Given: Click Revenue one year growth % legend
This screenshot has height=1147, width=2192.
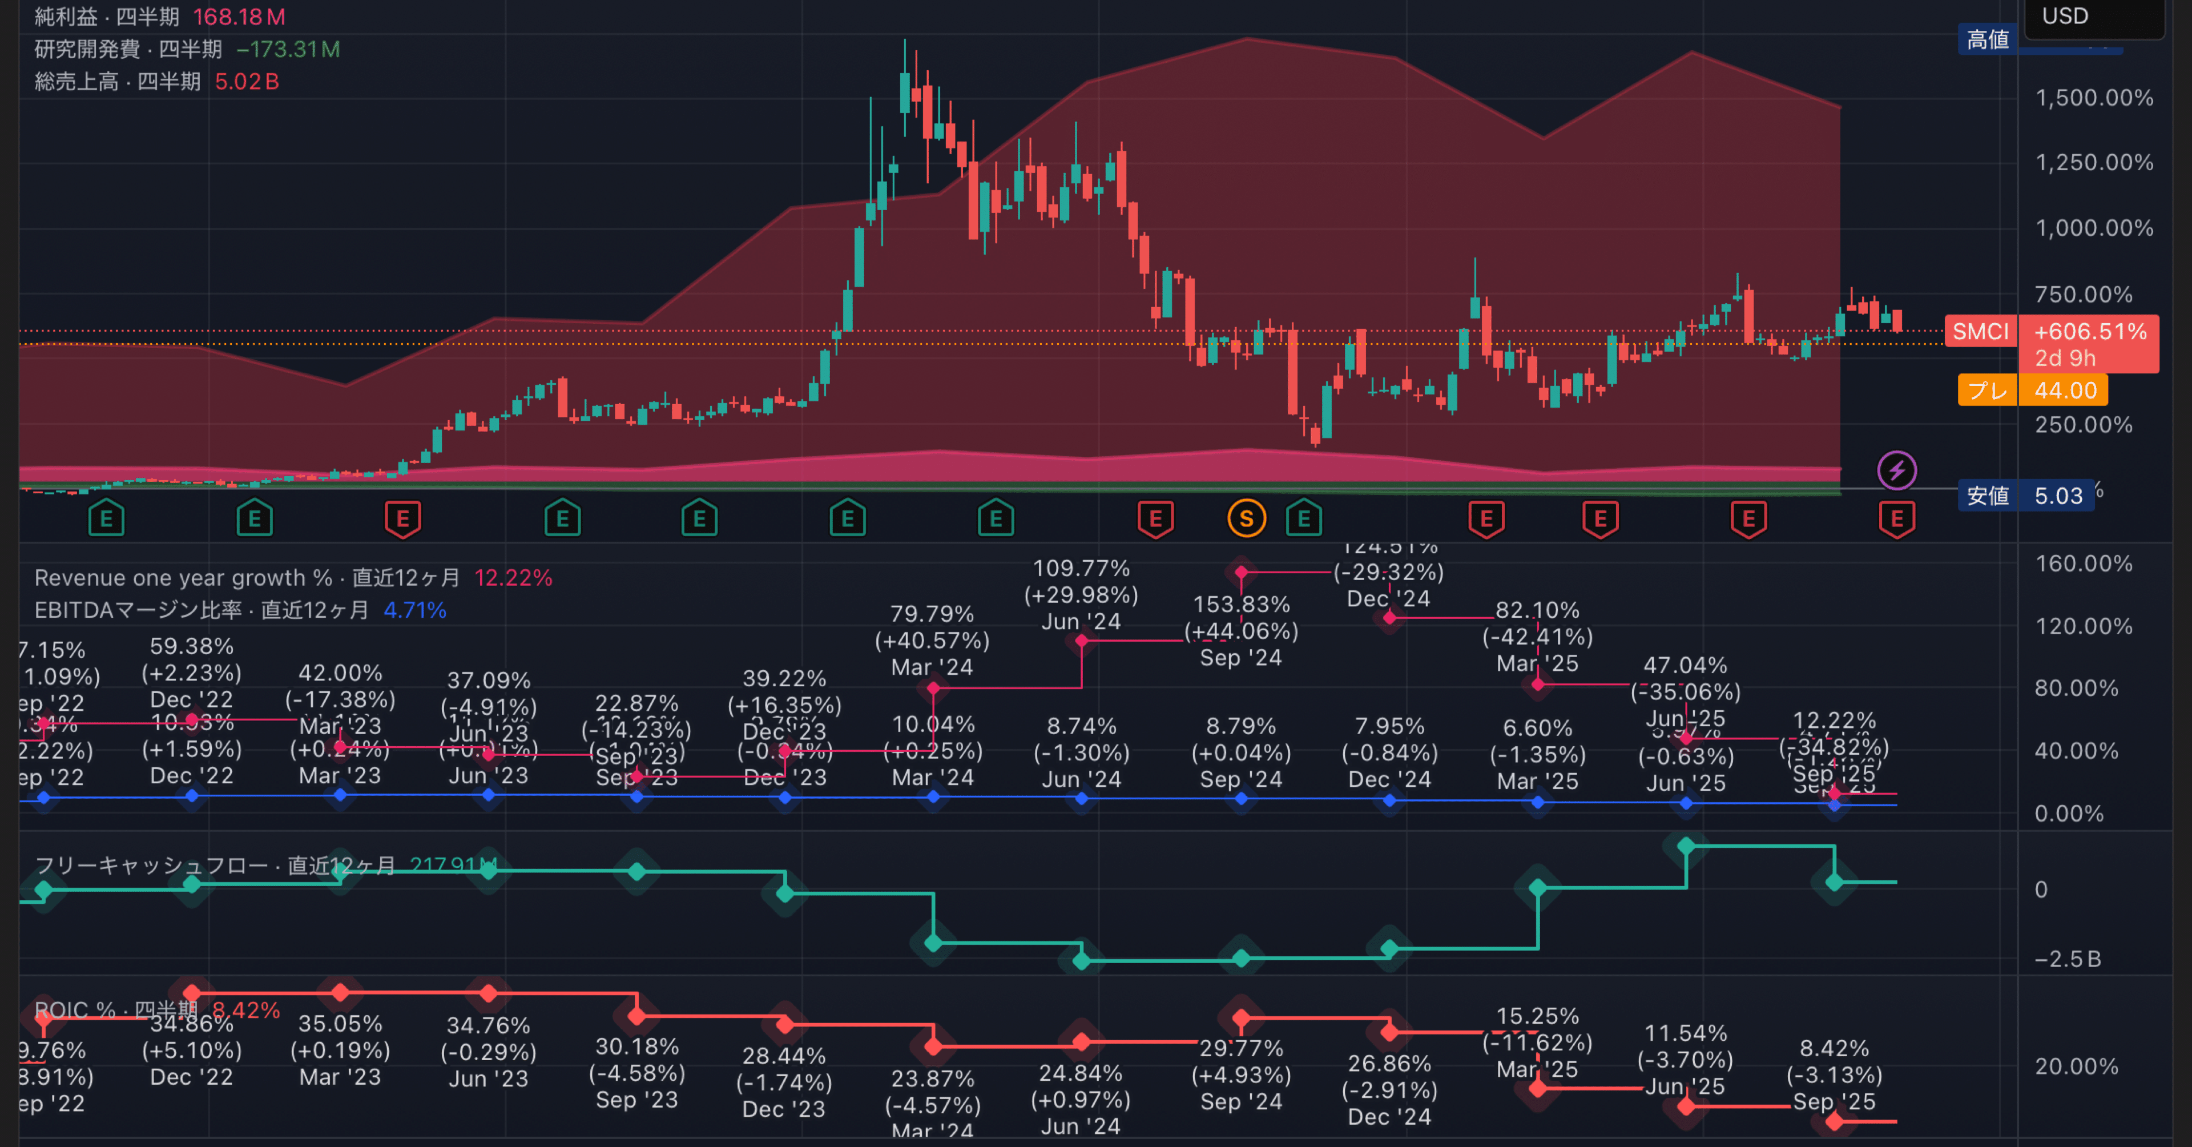Looking at the screenshot, I should pos(183,578).
